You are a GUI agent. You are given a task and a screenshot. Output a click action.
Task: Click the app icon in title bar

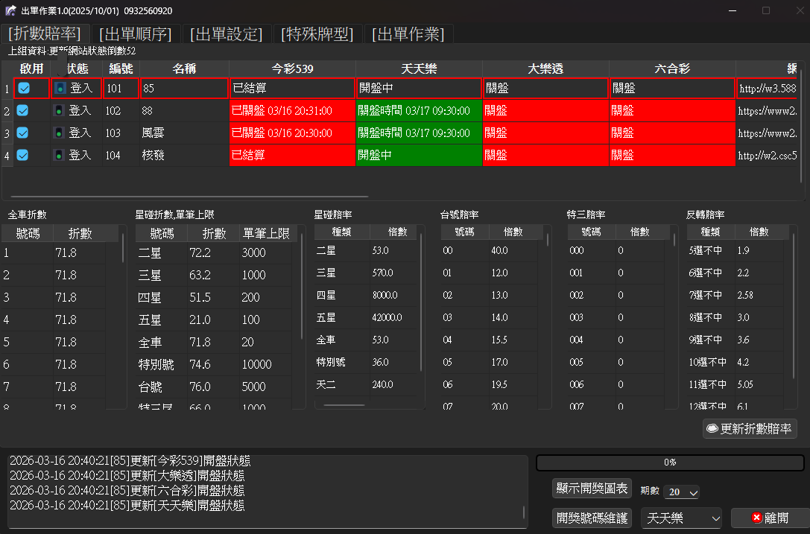click(10, 10)
